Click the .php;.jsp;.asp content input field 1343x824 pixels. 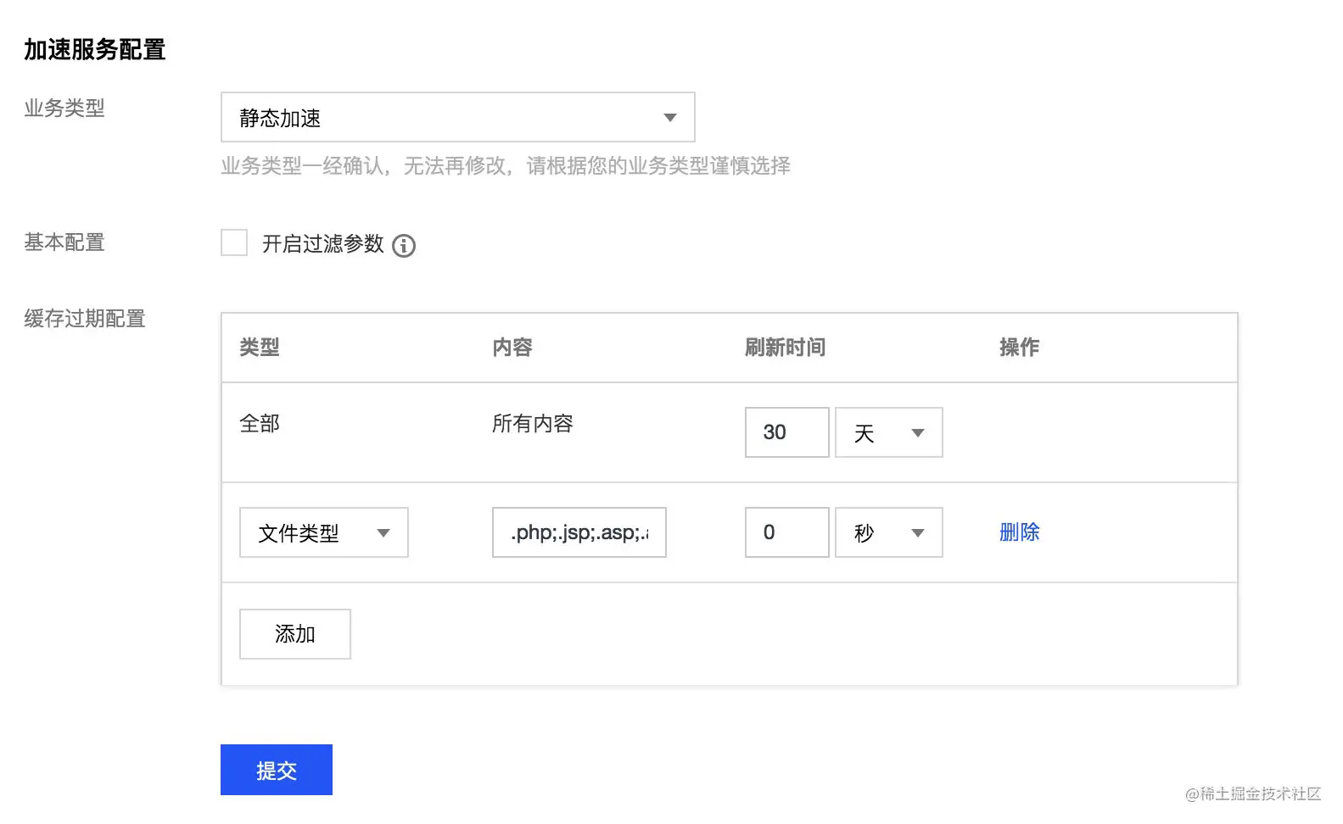pyautogui.click(x=579, y=532)
